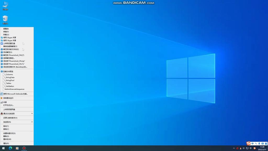This screenshot has height=151, width=268.
Task: Show hidden system tray icons chevron
Action: pos(234,148)
